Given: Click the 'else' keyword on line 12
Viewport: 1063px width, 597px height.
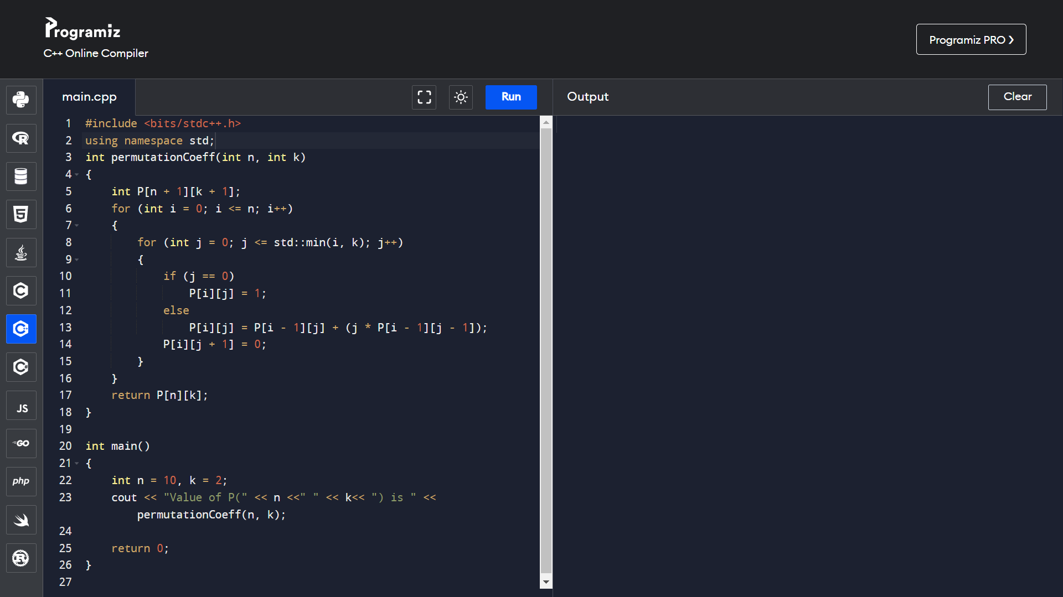Looking at the screenshot, I should (x=176, y=310).
